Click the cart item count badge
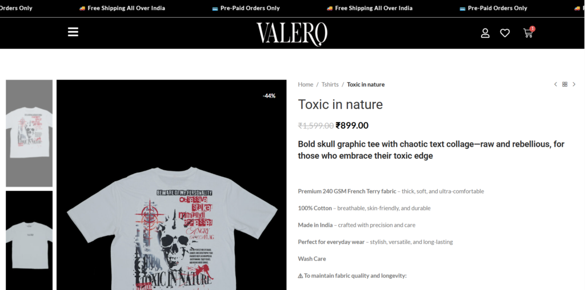585x290 pixels. coord(532,28)
